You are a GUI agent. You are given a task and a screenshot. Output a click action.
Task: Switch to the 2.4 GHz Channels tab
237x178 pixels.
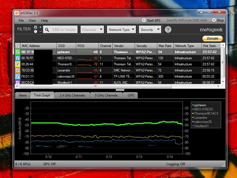point(72,96)
